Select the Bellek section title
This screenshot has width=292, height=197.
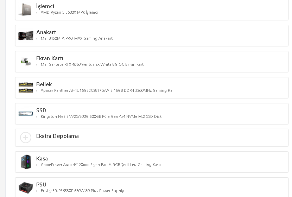coord(44,84)
